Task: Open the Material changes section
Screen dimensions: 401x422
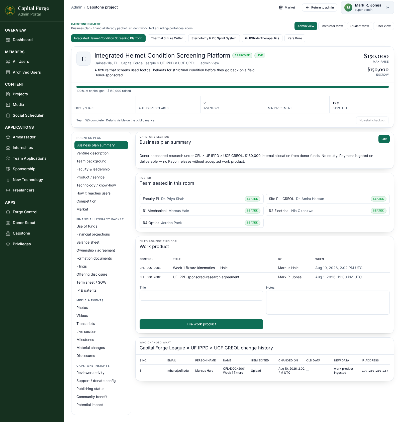Action: pyautogui.click(x=101, y=348)
